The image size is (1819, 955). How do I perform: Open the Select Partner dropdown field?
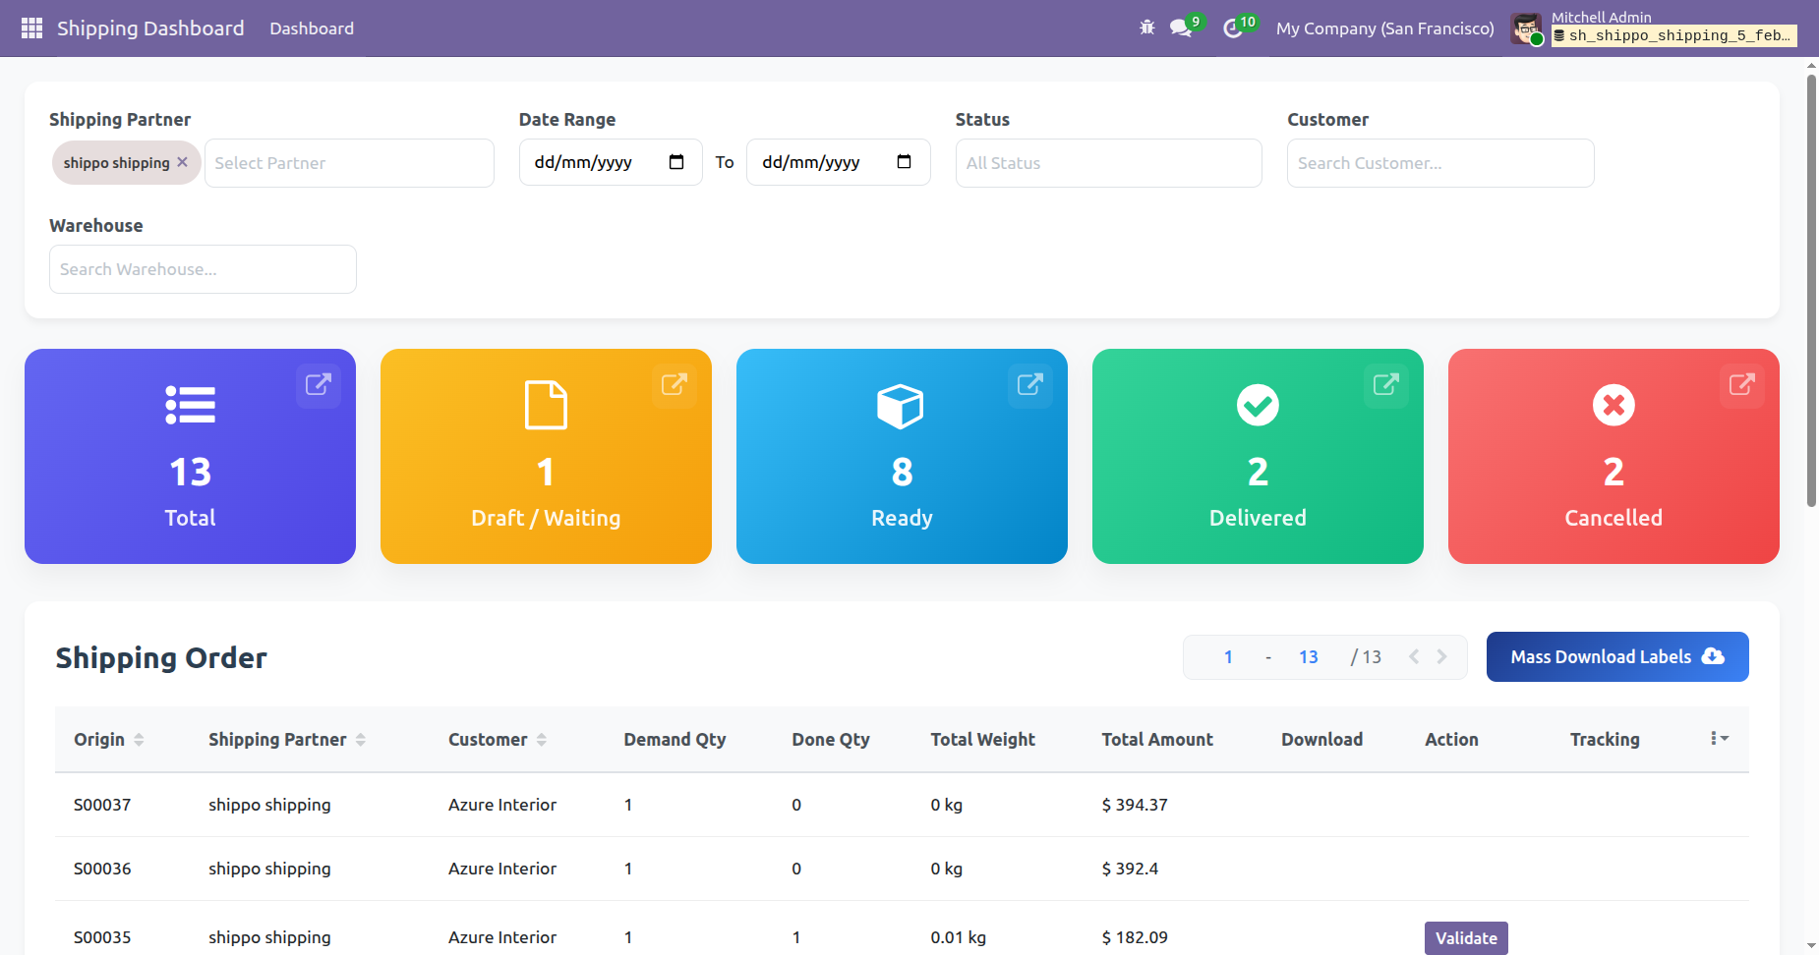point(348,163)
